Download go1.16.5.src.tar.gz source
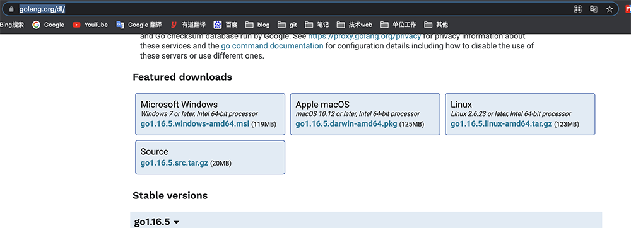This screenshot has width=631, height=228. pos(174,163)
